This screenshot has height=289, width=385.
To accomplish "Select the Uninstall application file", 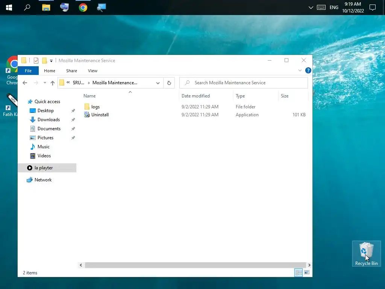I will click(100, 115).
